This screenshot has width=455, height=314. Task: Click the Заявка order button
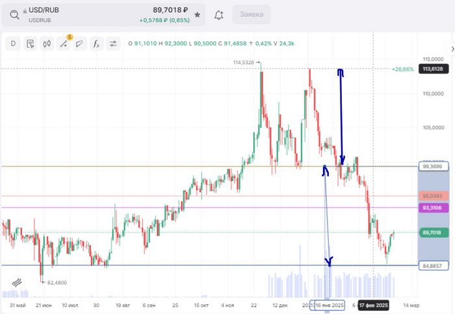252,14
